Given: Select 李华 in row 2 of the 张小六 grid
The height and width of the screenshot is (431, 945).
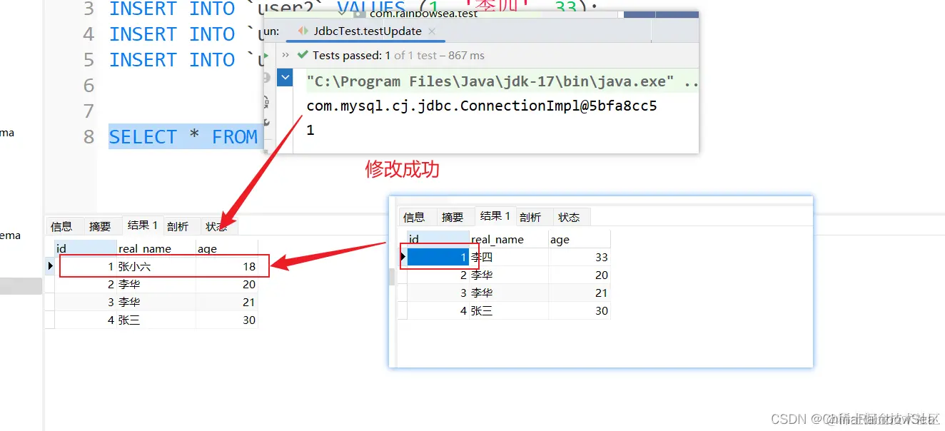Looking at the screenshot, I should [156, 284].
